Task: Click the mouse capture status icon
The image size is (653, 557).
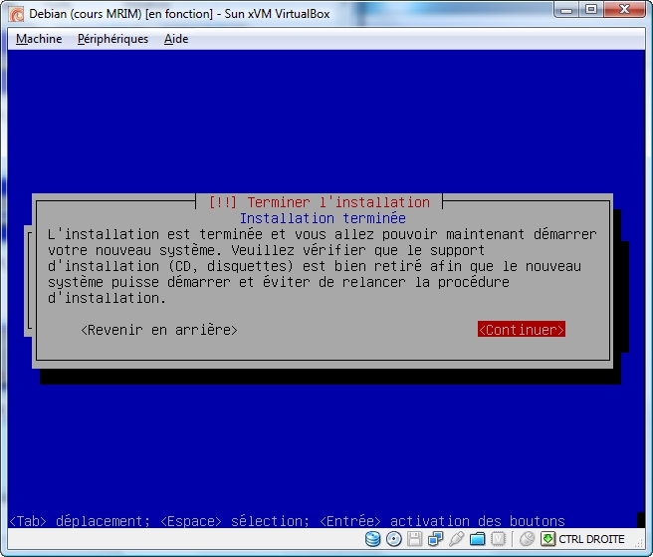Action: tap(528, 539)
